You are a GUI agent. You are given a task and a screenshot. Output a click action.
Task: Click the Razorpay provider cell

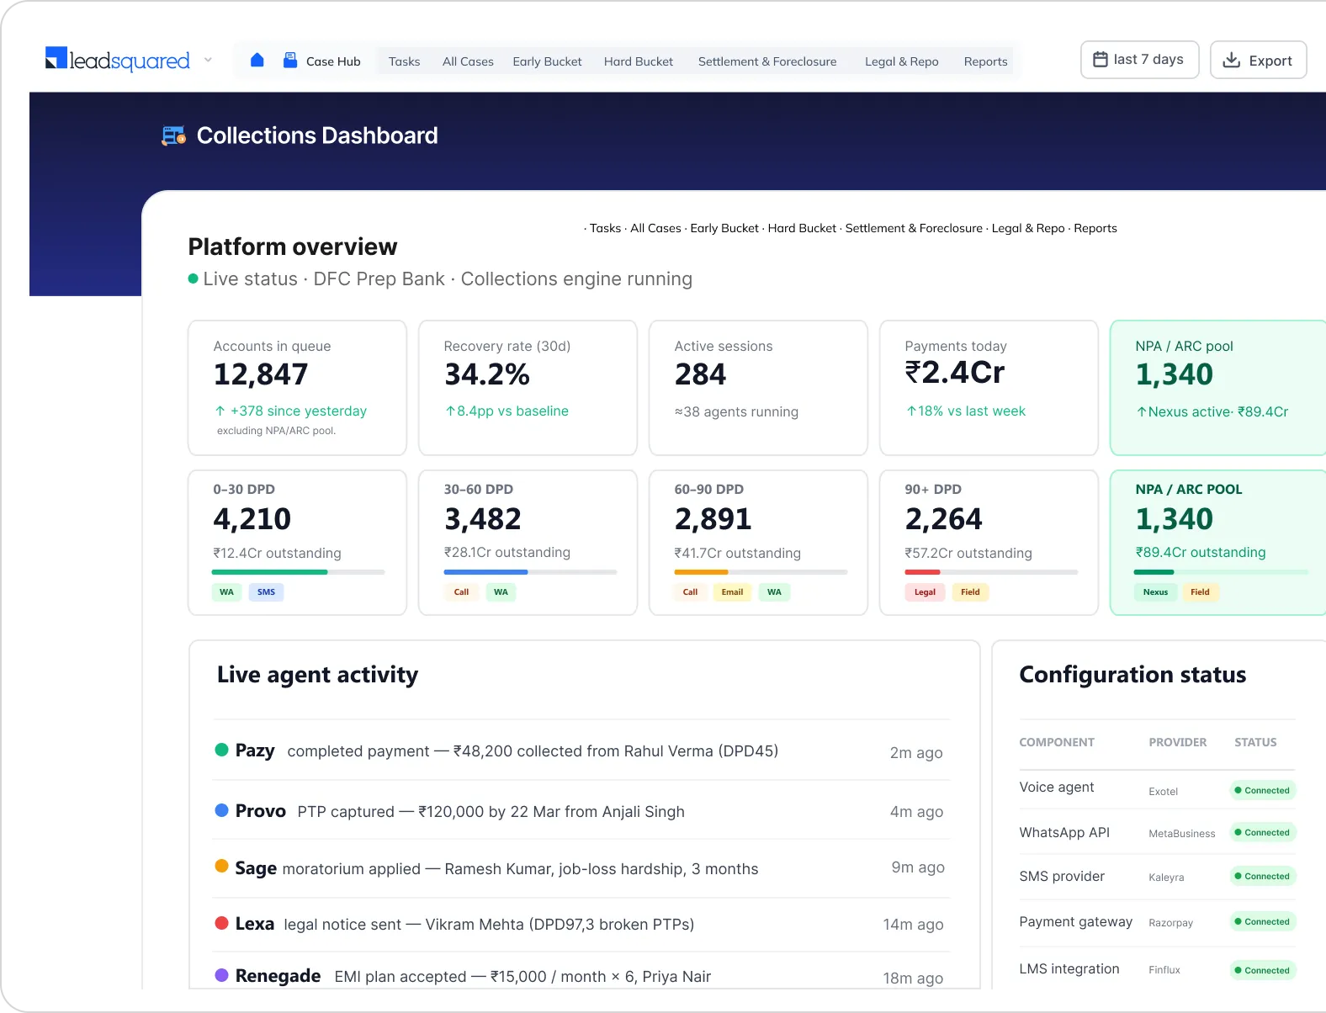pyautogui.click(x=1171, y=923)
